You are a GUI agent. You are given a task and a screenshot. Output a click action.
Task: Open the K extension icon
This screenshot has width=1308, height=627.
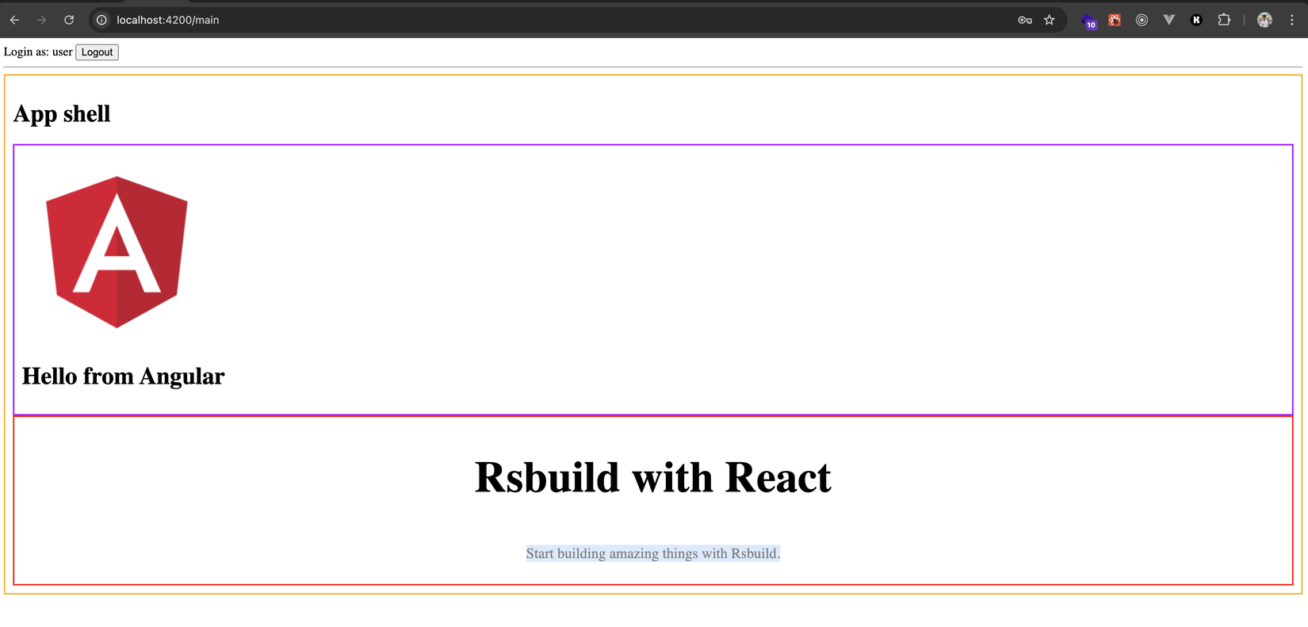(x=1196, y=20)
